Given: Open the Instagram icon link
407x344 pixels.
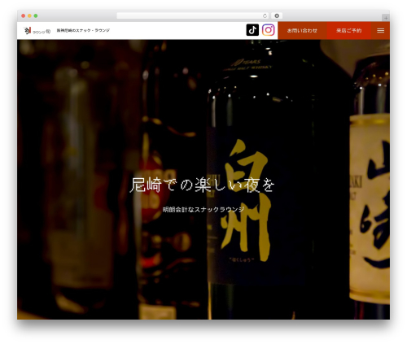Looking at the screenshot, I should pyautogui.click(x=269, y=30).
